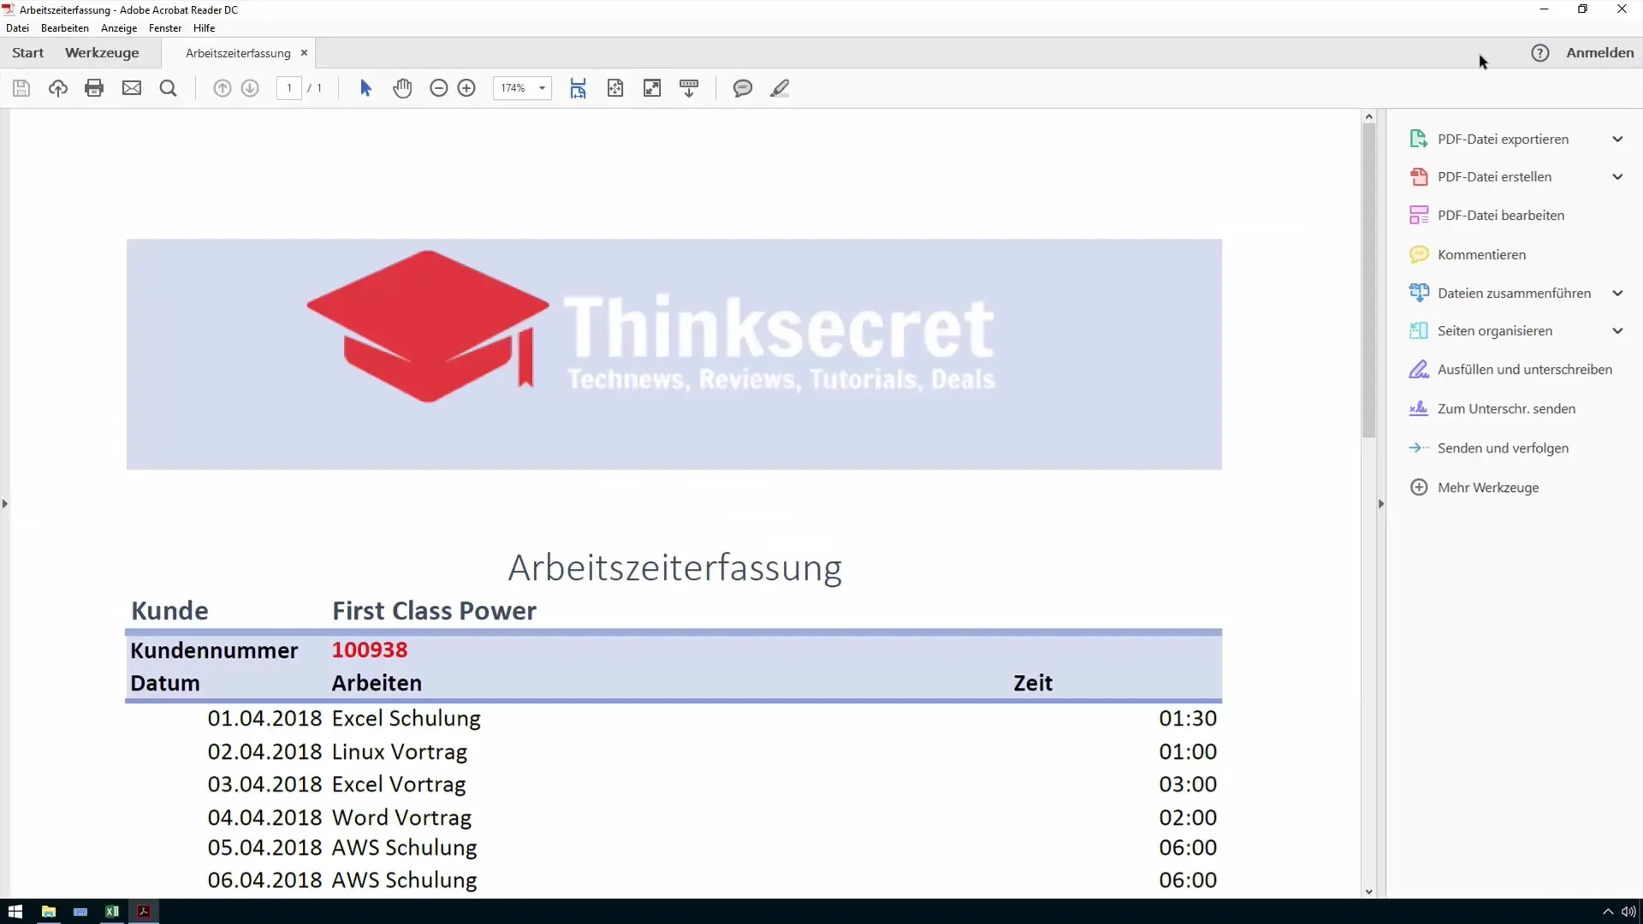
Task: Click the scrollbar up arrow
Action: (1369, 116)
